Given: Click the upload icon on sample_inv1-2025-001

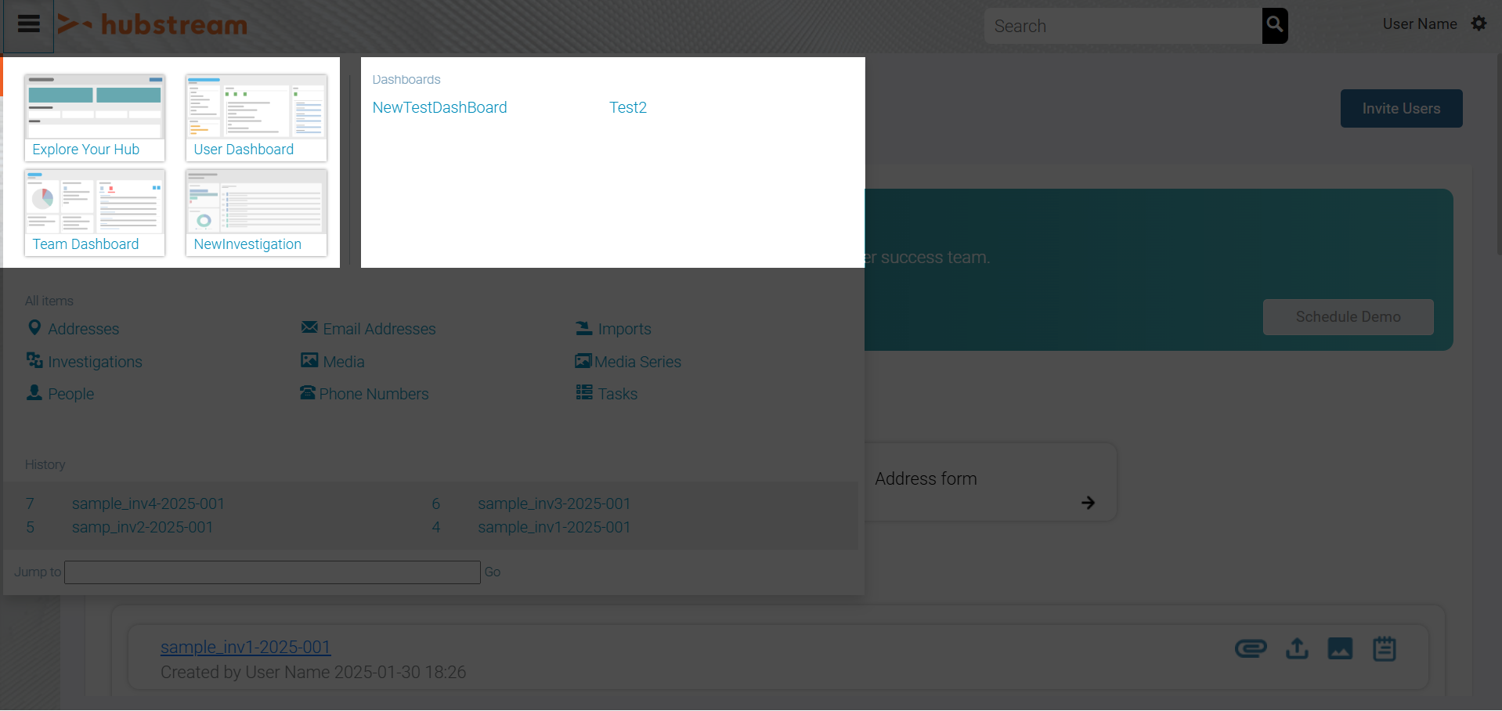Looking at the screenshot, I should 1296,648.
